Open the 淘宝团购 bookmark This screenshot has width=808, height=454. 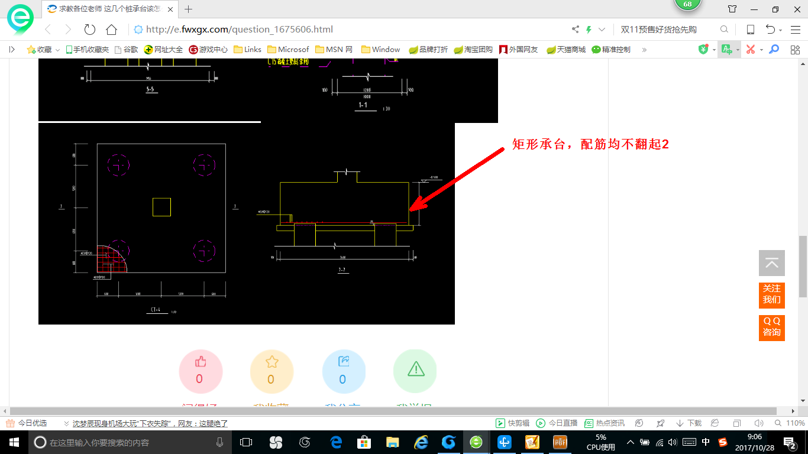473,50
